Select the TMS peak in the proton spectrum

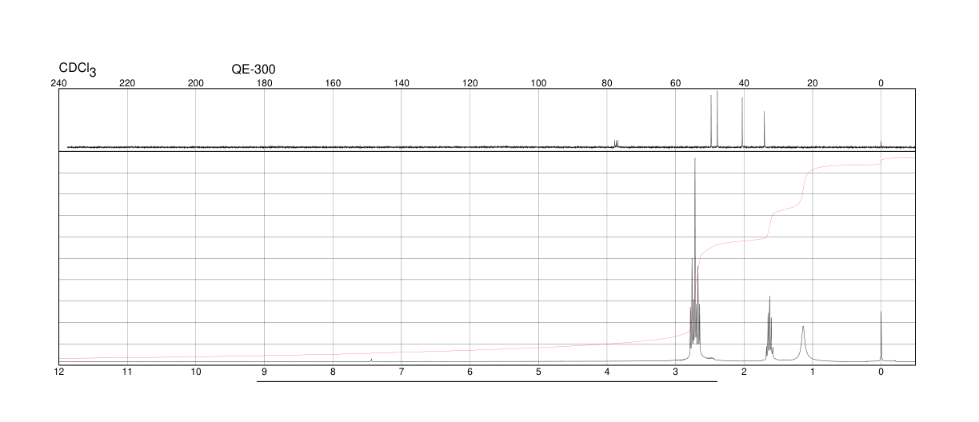tap(881, 336)
